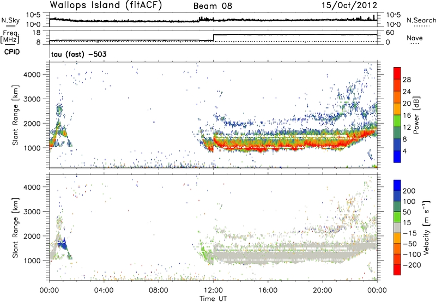Click the '-15' value on Velocity color bar

(410, 233)
